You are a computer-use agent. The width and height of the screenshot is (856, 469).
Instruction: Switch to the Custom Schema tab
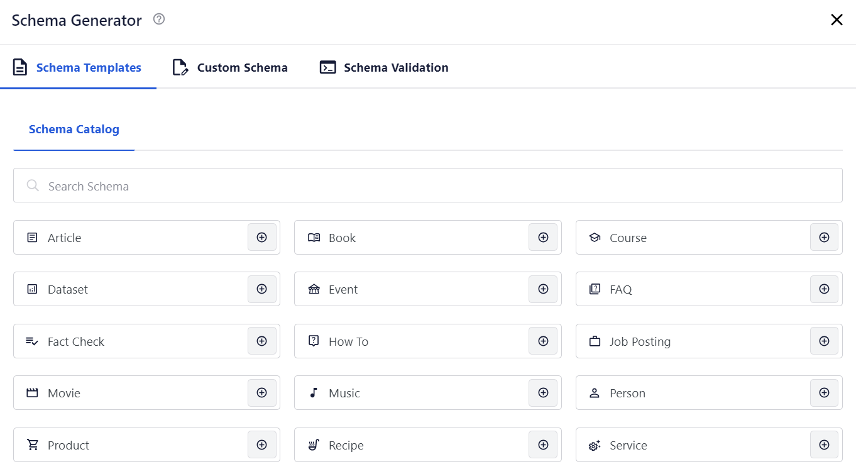[230, 67]
